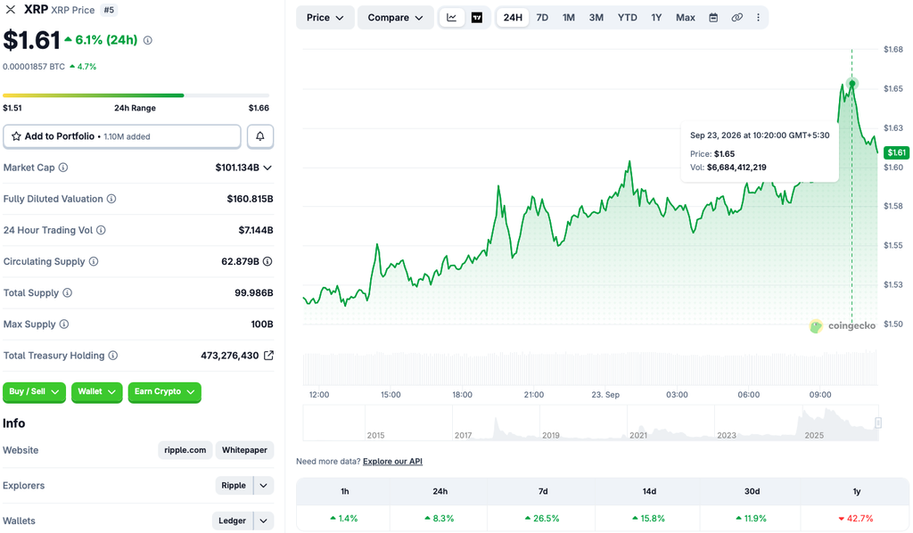Switch to TradingView chart icon
The image size is (913, 533).
click(x=477, y=18)
